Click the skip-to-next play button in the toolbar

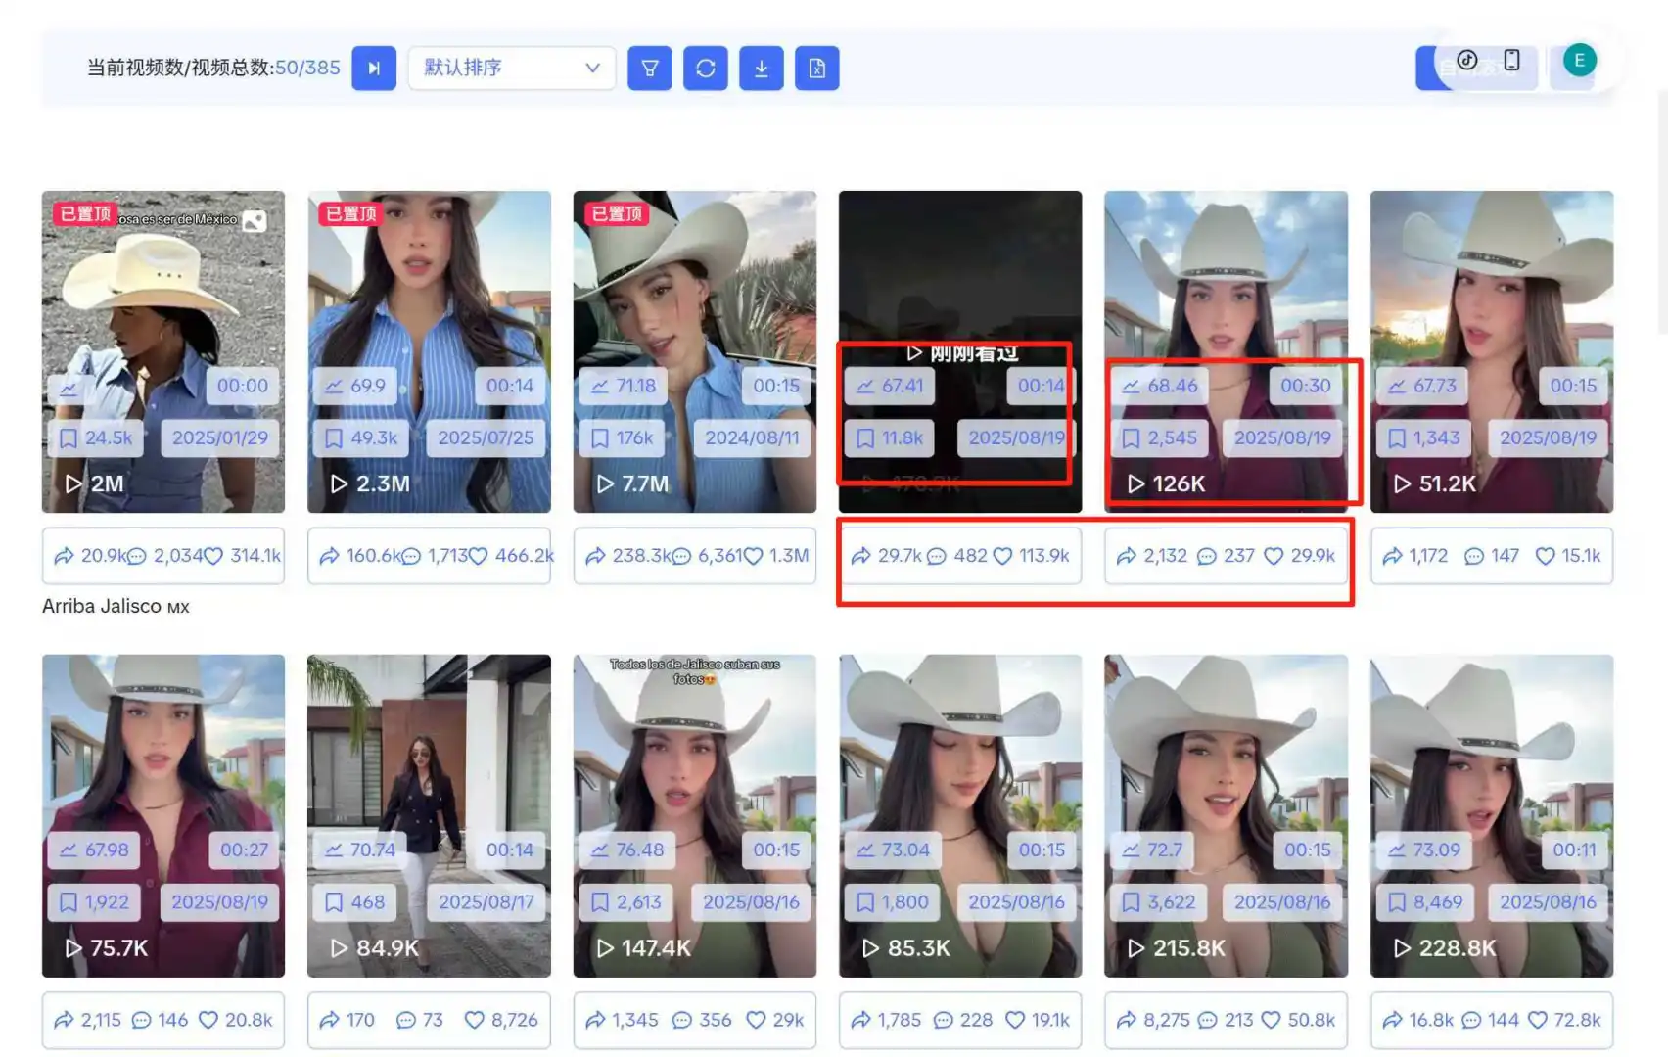(x=374, y=69)
